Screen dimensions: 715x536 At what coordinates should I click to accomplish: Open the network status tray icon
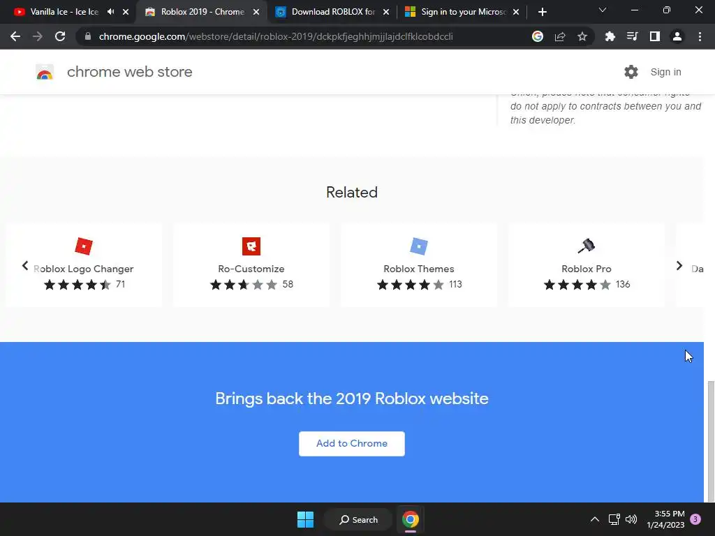tap(614, 519)
